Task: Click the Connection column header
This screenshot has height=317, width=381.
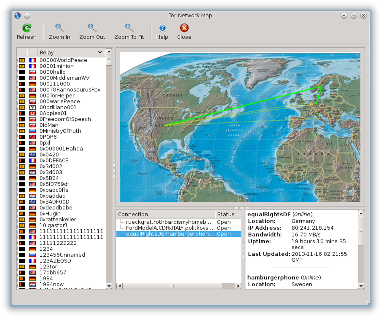Action: click(x=166, y=214)
